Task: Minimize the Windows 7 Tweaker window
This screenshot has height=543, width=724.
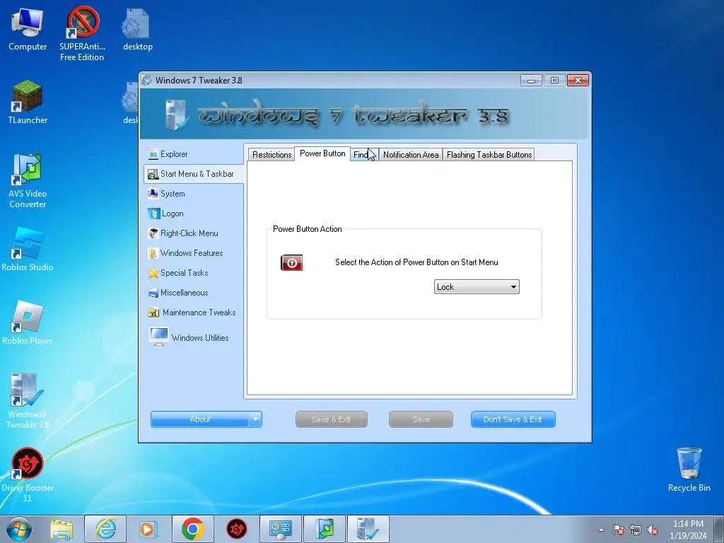Action: point(531,81)
